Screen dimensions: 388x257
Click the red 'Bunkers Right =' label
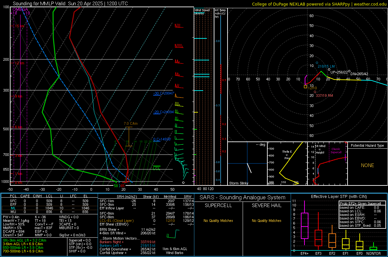click(111, 242)
